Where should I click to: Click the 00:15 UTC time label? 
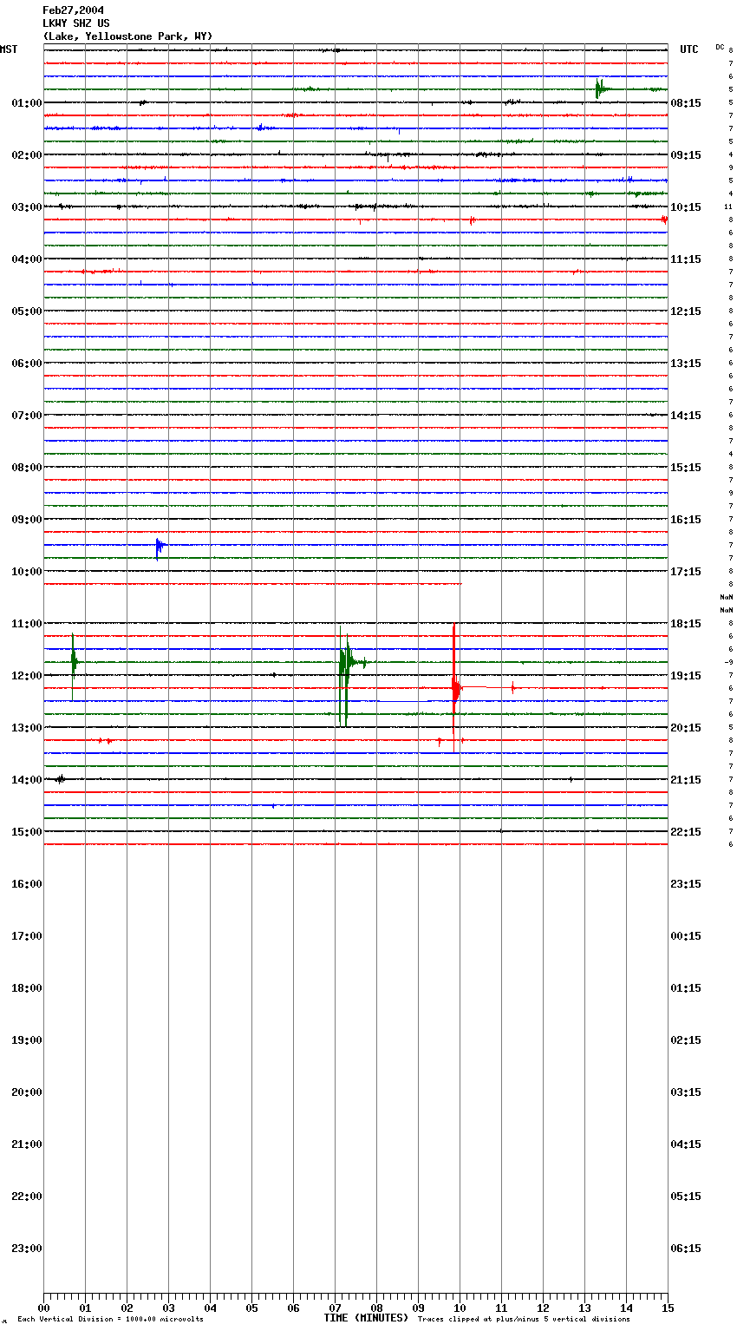coord(686,936)
